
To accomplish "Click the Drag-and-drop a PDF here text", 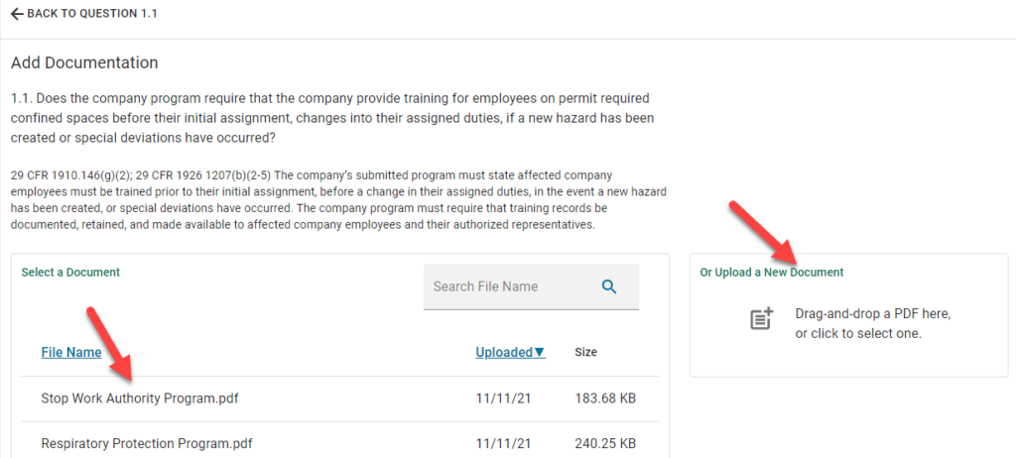I will coord(873,314).
